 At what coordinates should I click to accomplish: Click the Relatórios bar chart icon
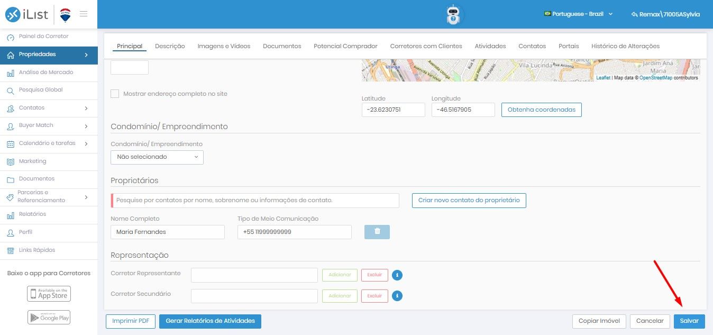tap(10, 215)
